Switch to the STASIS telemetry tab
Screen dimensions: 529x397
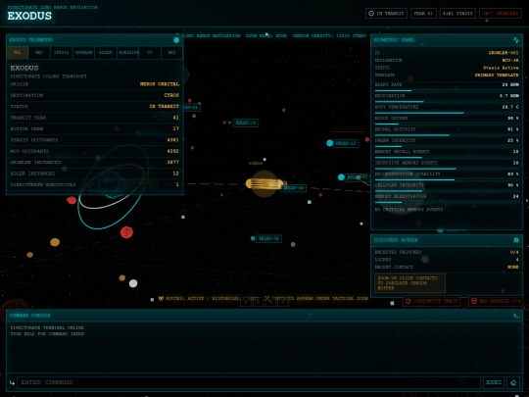pos(61,52)
